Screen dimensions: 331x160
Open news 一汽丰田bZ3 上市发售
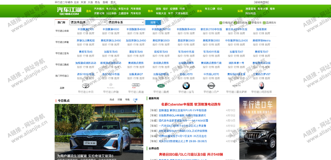click(x=182, y=126)
